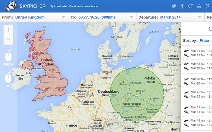Image resolution: width=212 pixels, height=132 pixels.
Task: Open the Facebook social link
Action: point(182,6)
